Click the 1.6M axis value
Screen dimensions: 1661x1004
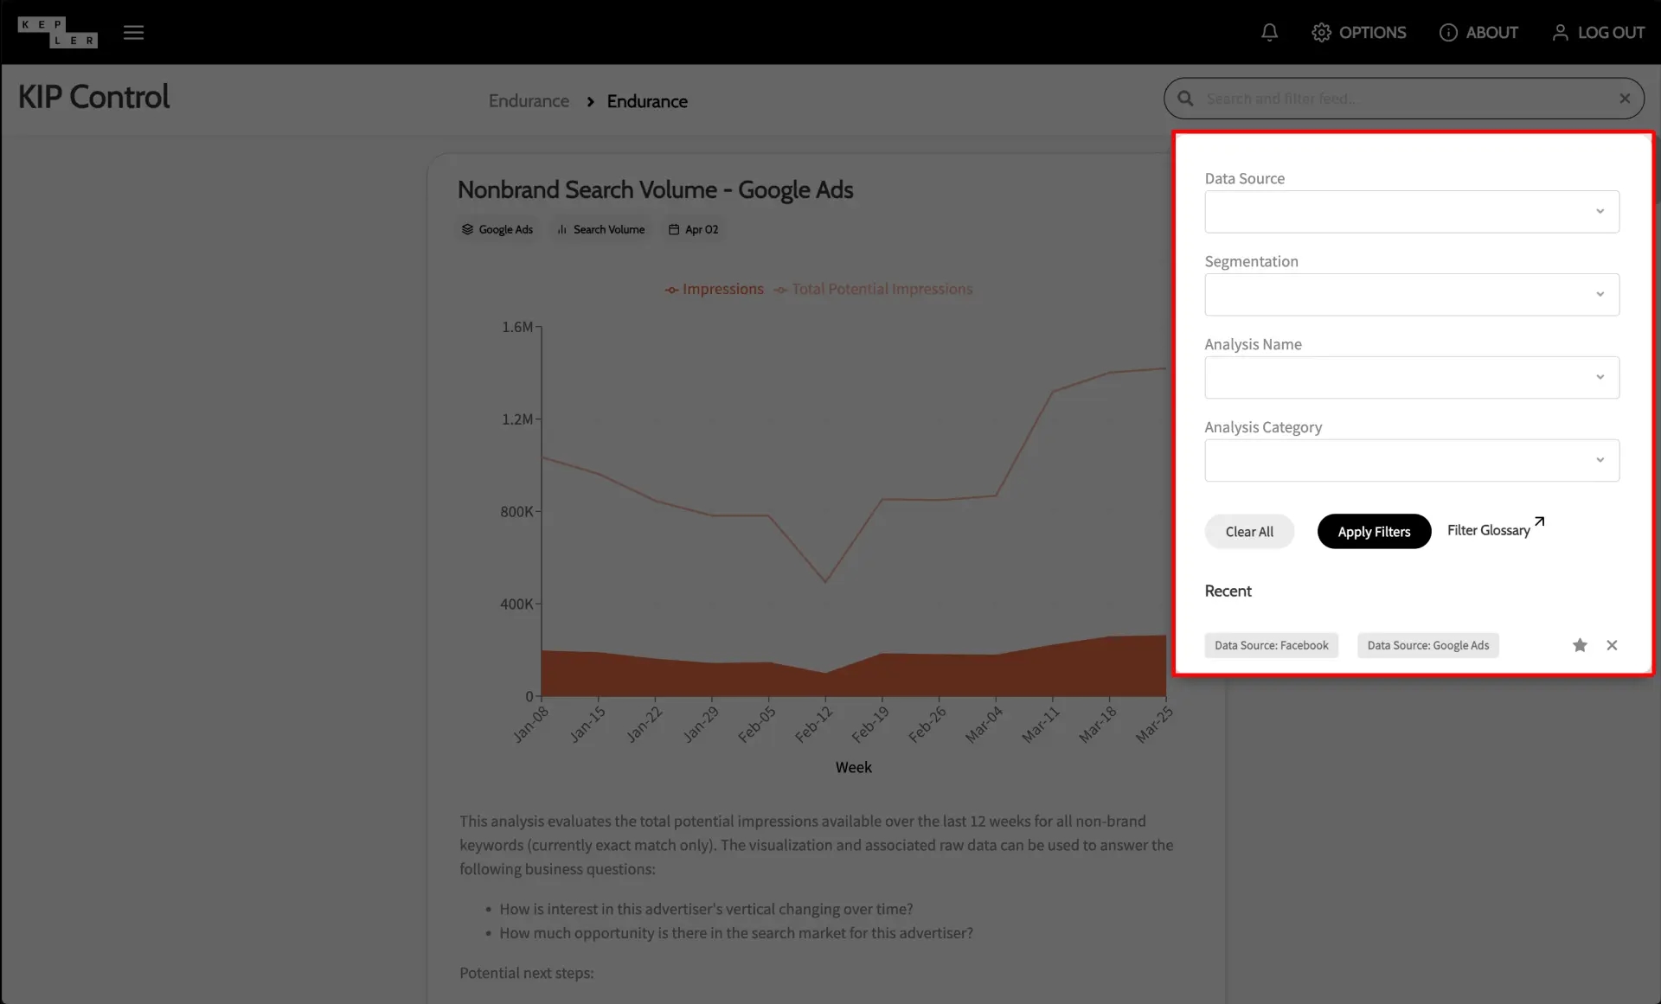click(x=517, y=327)
